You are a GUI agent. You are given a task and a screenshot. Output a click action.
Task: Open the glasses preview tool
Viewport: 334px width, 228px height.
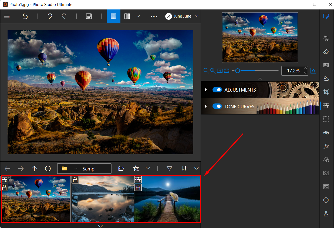click(326, 133)
